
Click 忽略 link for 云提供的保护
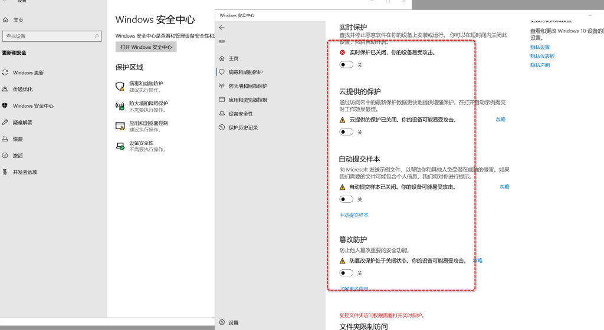coord(500,119)
